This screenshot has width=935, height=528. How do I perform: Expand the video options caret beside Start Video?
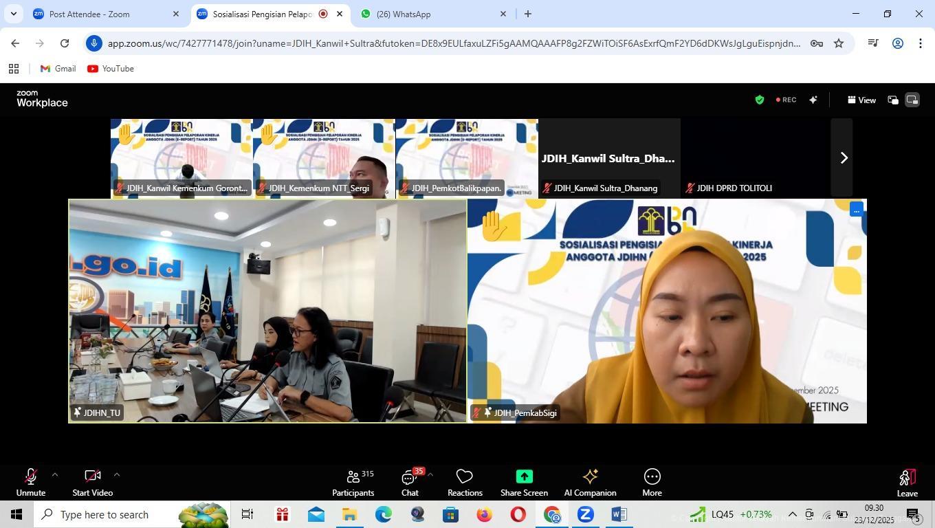click(117, 474)
